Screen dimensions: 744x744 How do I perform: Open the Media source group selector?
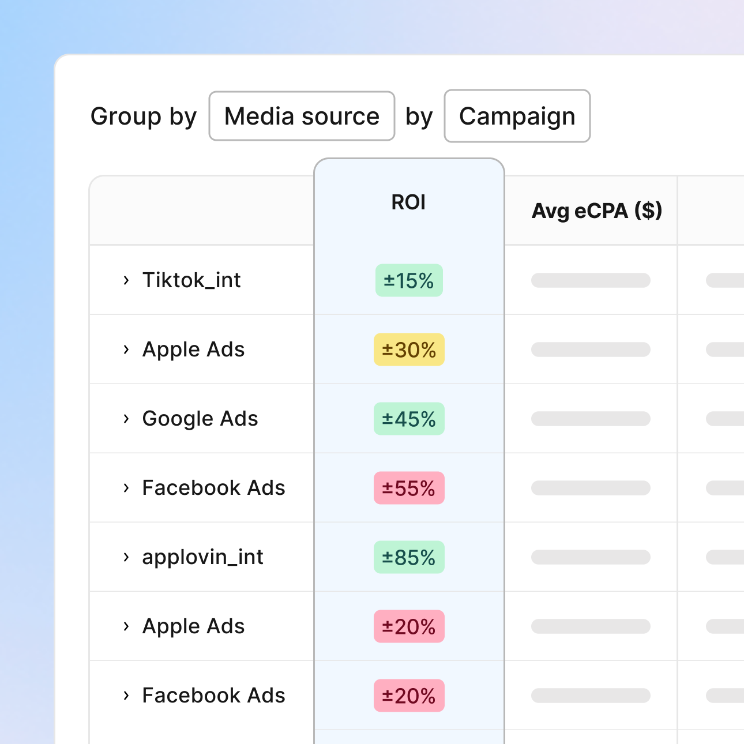(301, 116)
